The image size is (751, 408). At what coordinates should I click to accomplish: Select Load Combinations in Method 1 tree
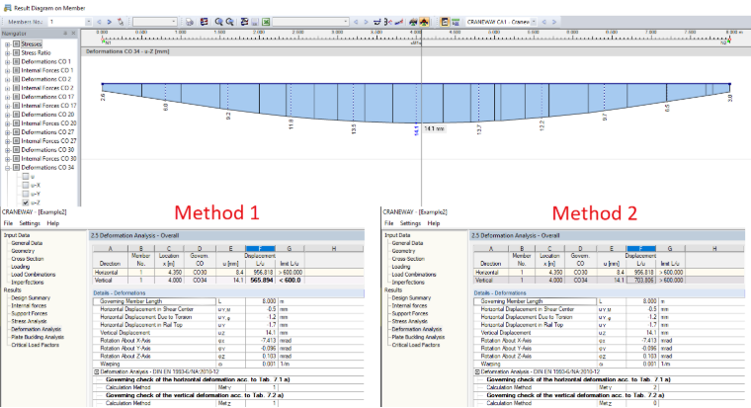[33, 275]
